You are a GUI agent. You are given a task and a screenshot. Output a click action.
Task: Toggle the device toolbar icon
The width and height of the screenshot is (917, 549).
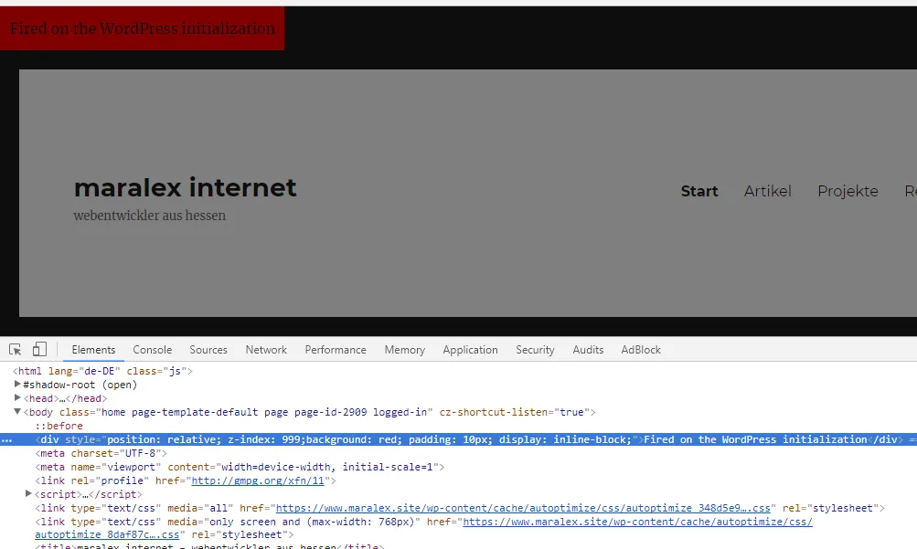39,349
